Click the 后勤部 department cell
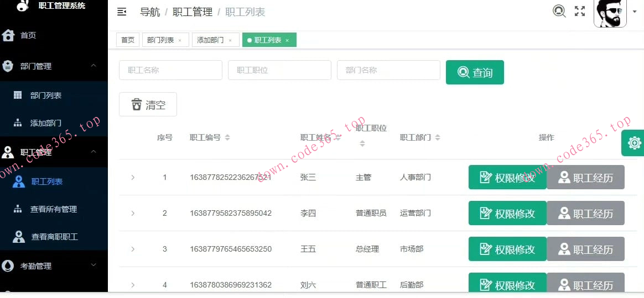644x298 pixels. coord(412,284)
